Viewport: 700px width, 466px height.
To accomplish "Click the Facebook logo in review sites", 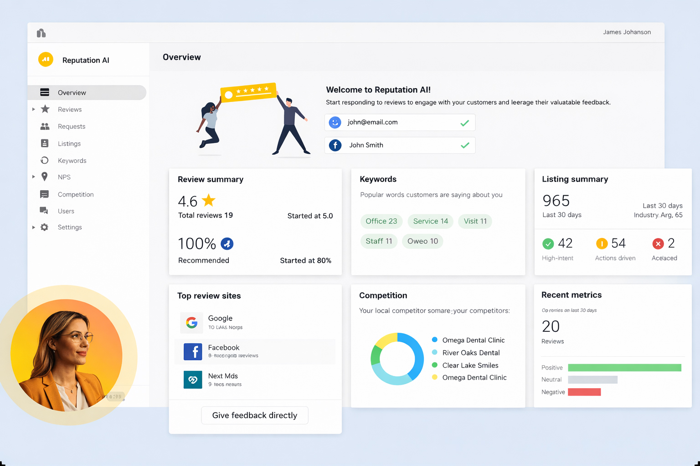I will [193, 351].
